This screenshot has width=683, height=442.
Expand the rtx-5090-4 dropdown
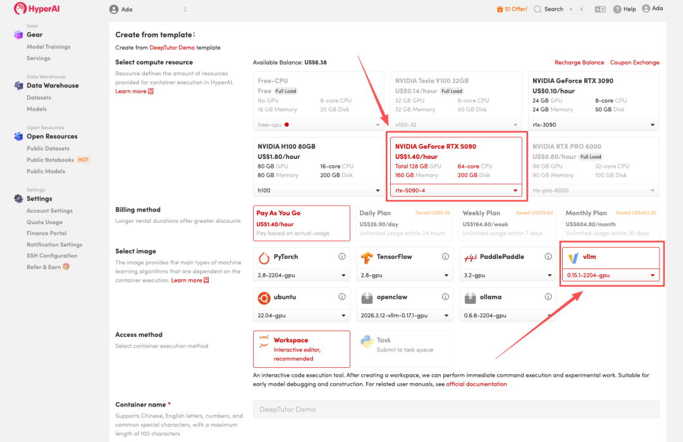[x=457, y=191]
